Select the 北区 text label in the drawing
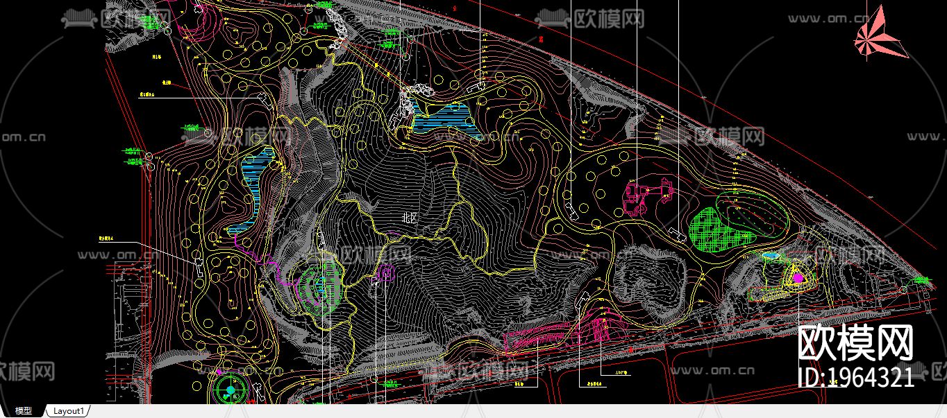 click(411, 217)
